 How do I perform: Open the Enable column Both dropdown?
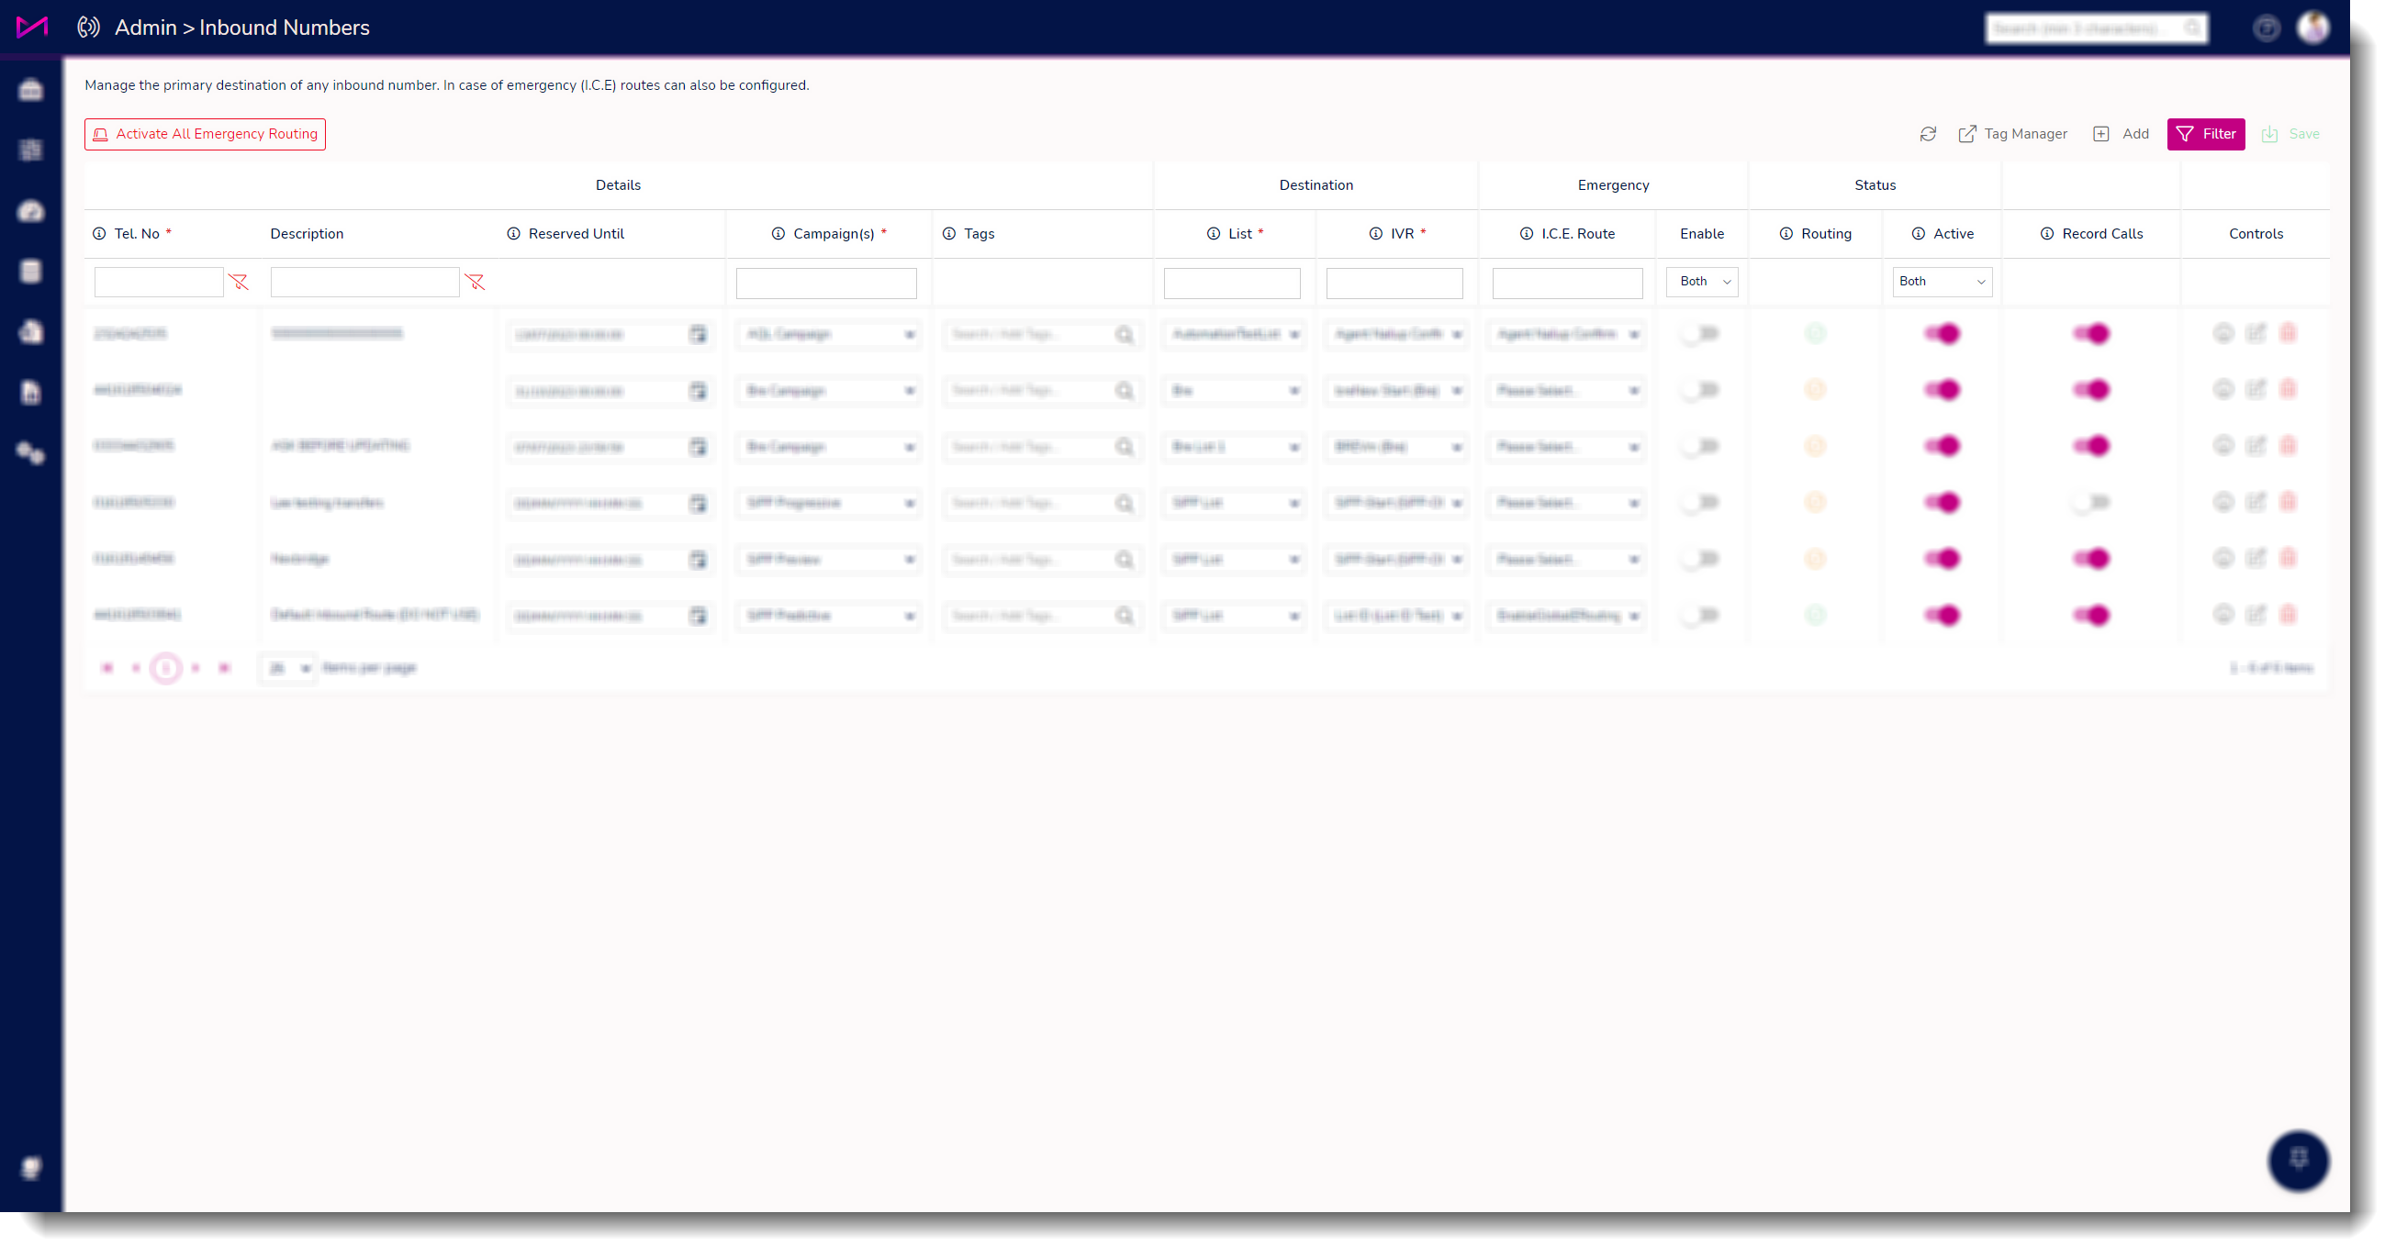coord(1701,281)
